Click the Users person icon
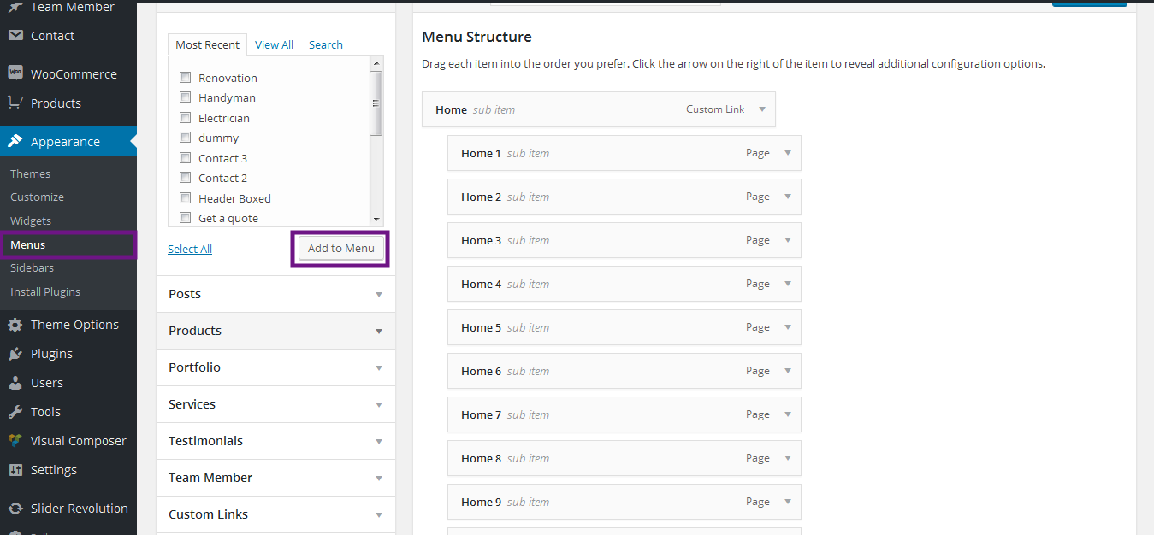Image resolution: width=1154 pixels, height=535 pixels. [x=15, y=383]
